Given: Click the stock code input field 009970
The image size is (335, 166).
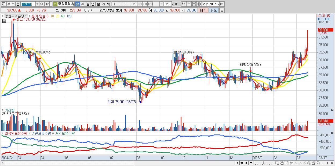Looking at the screenshot, I should point(28,4).
